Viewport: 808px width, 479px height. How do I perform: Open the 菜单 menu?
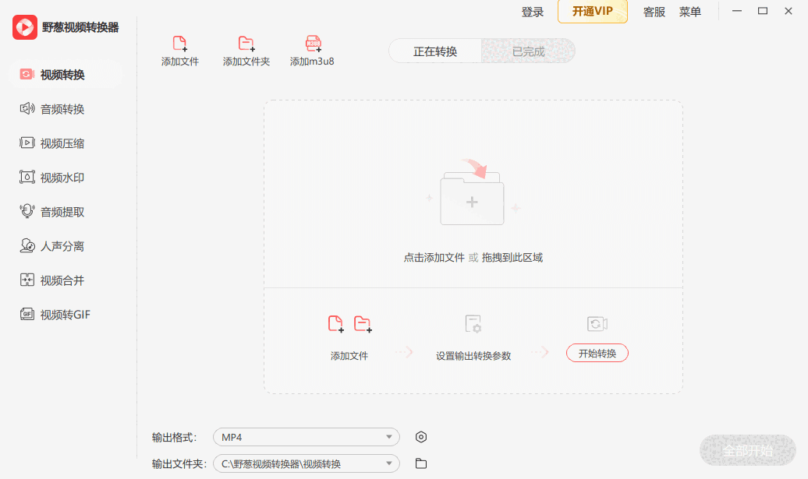tap(690, 12)
